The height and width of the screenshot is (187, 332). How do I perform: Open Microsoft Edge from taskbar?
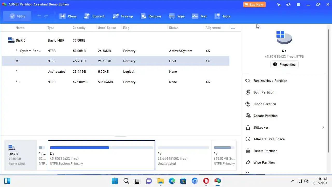point(172,181)
